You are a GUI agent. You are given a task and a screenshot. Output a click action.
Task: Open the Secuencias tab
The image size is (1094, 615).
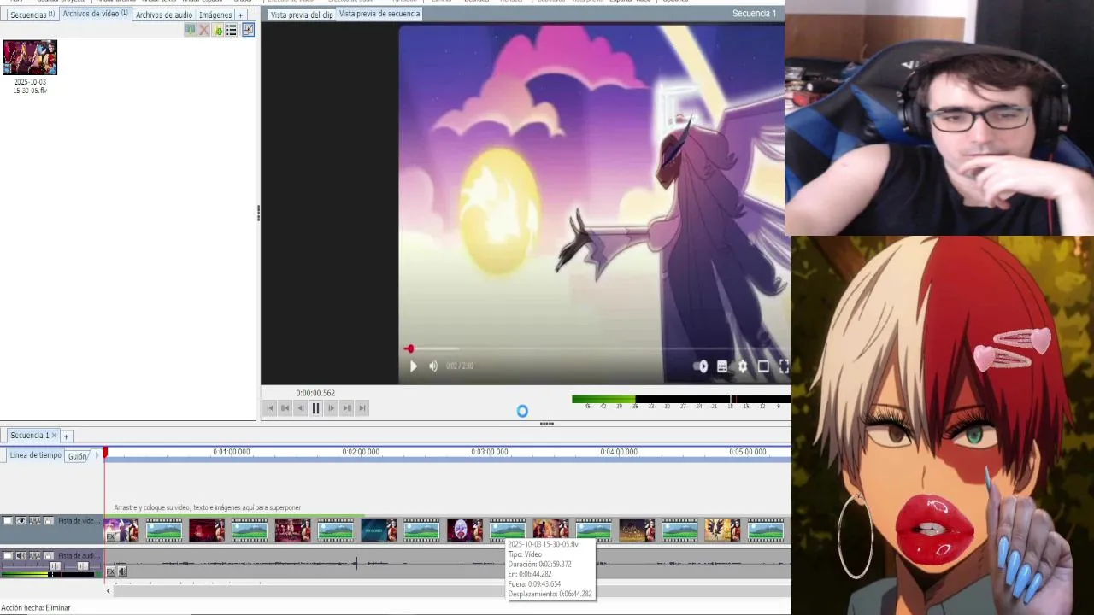click(32, 15)
